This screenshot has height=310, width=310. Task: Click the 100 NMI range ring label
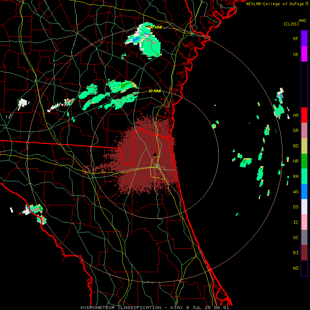coord(155,27)
